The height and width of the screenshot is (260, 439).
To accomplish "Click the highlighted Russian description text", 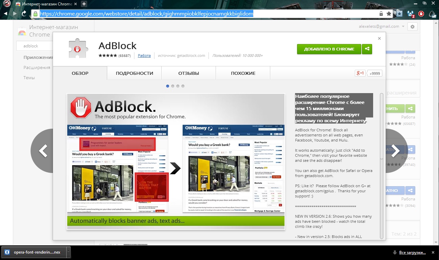I will coord(334,108).
